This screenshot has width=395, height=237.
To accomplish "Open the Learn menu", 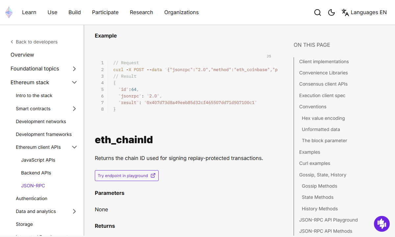I will point(29,13).
